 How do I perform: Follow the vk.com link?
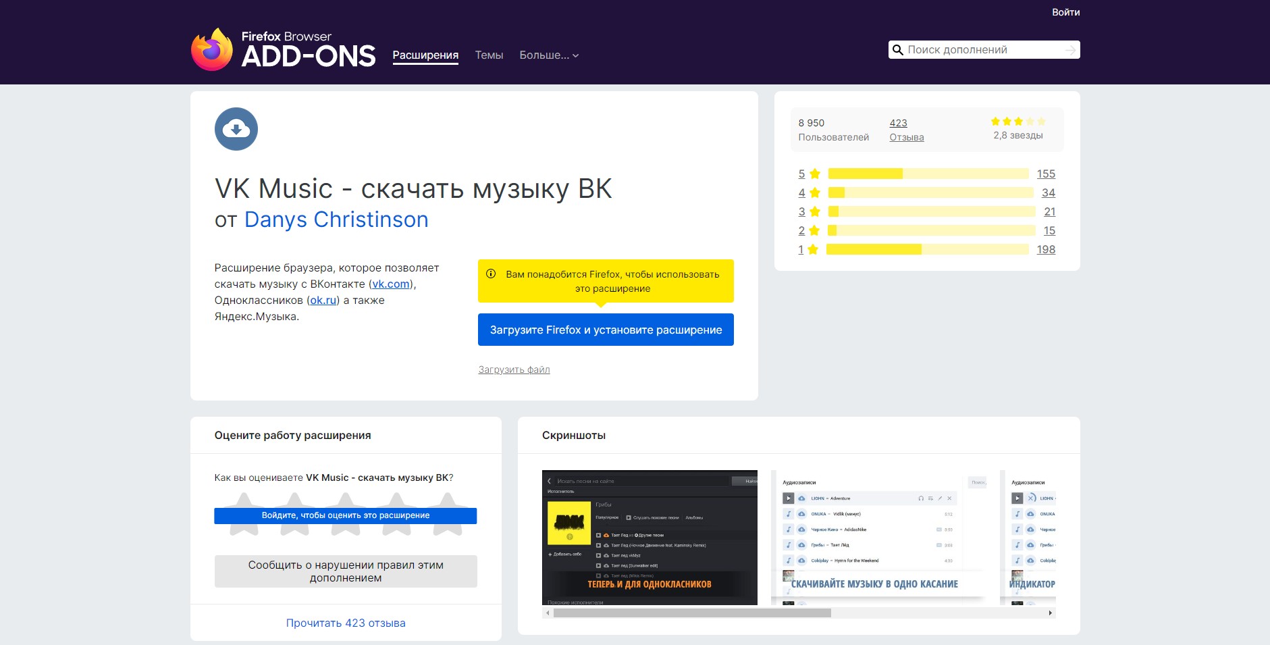[x=391, y=284]
